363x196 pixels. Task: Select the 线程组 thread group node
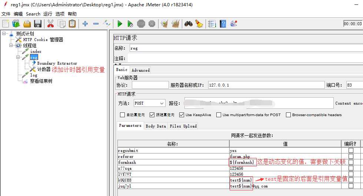[30, 45]
